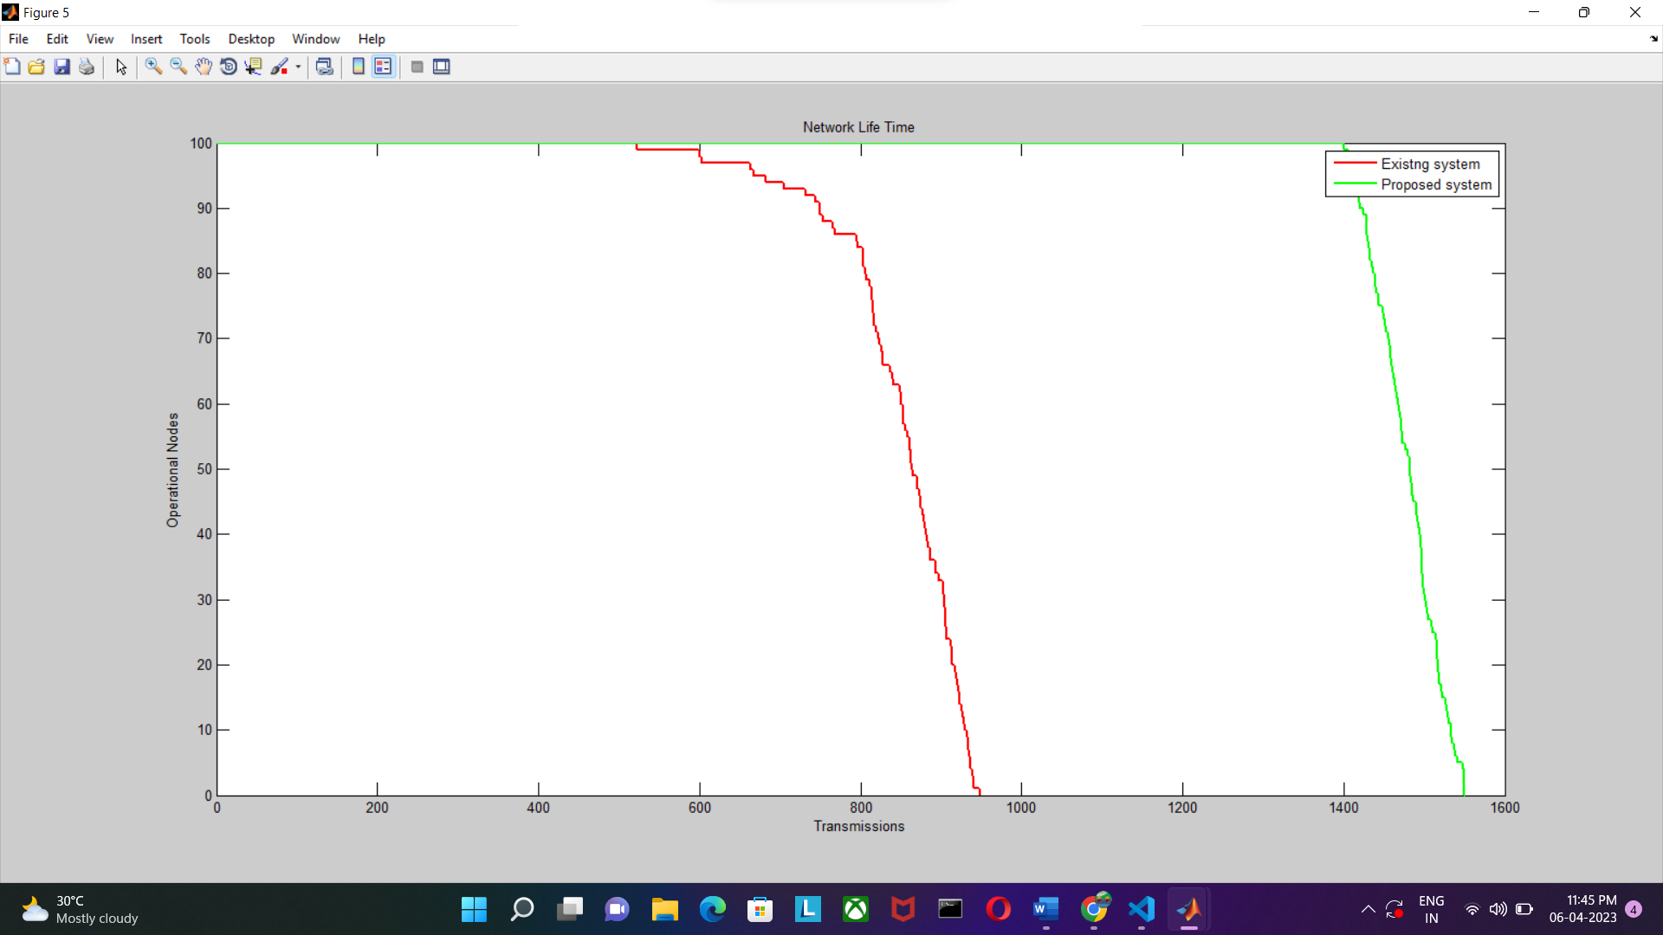Screen dimensions: 1663x935
Task: Select the Zoom In tool
Action: click(153, 66)
